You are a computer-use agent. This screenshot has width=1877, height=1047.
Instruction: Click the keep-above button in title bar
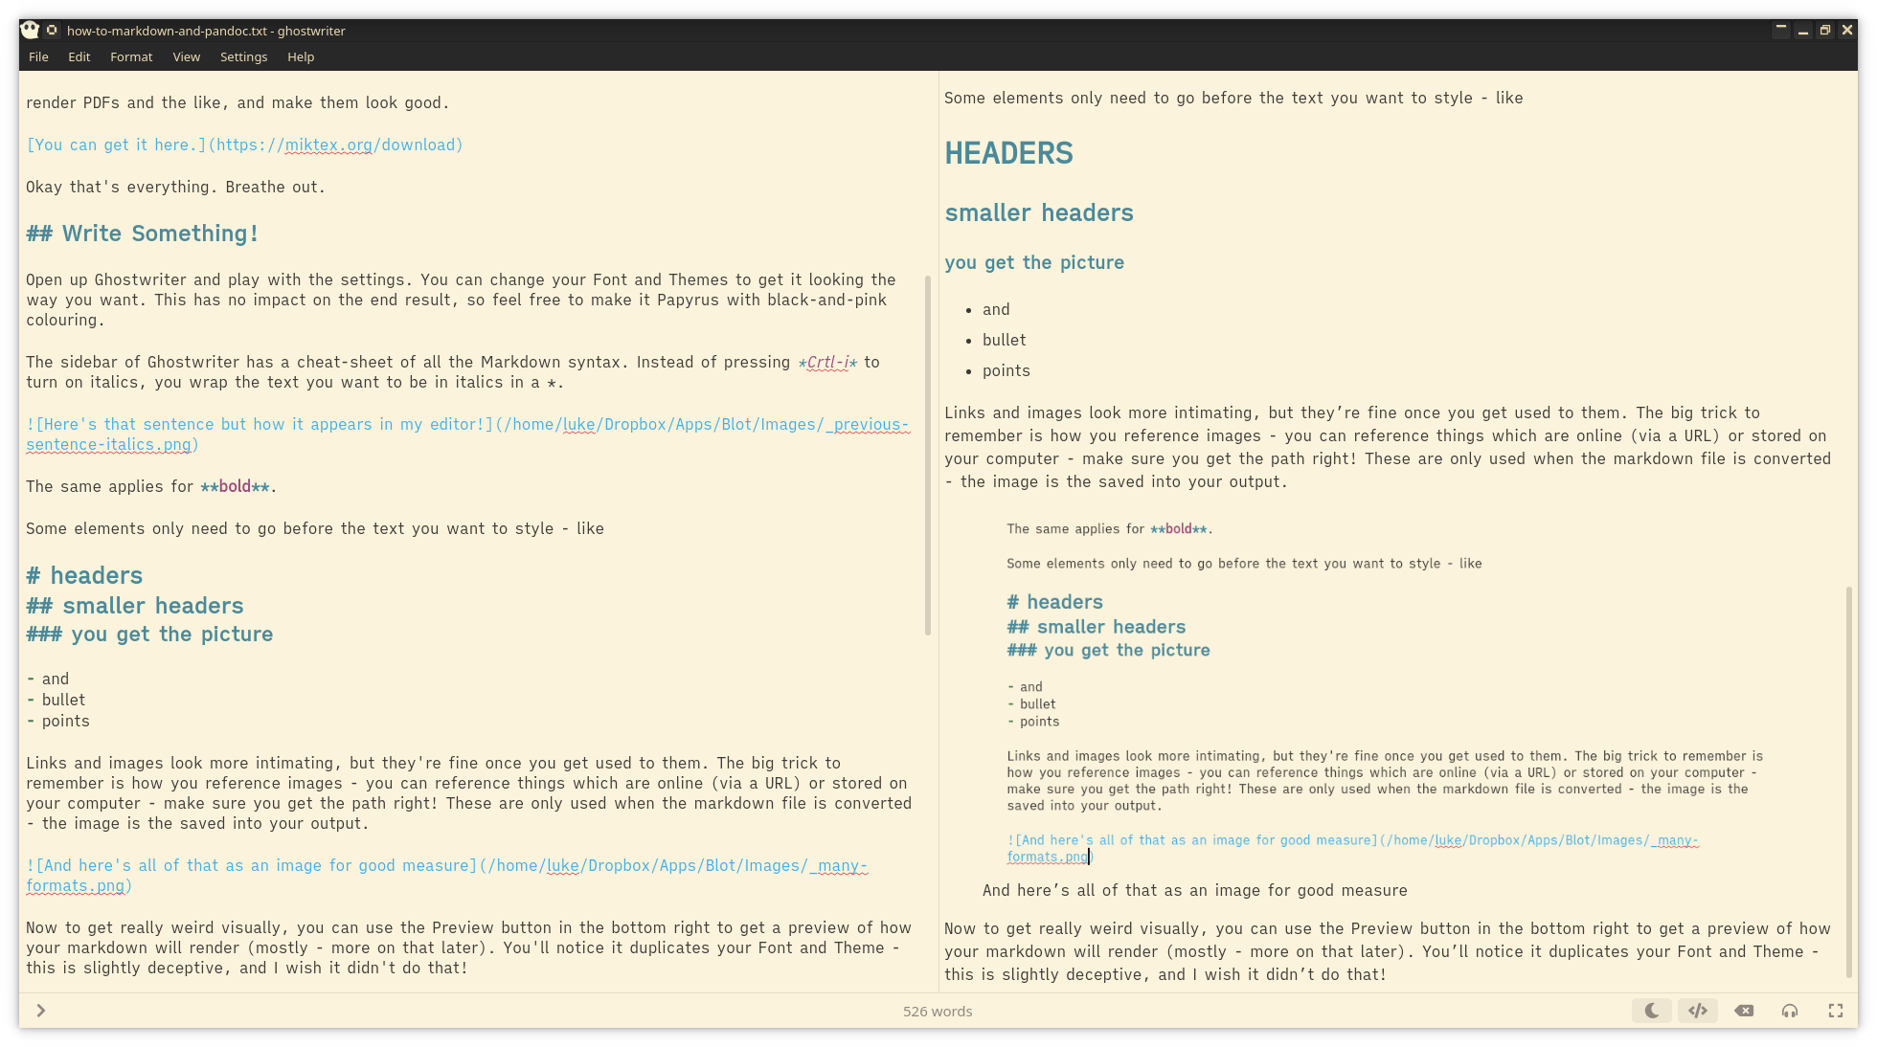click(x=1781, y=31)
